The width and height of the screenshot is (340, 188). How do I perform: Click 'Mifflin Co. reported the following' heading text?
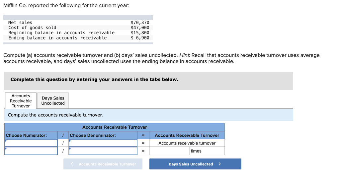pyautogui.click(x=66, y=5)
